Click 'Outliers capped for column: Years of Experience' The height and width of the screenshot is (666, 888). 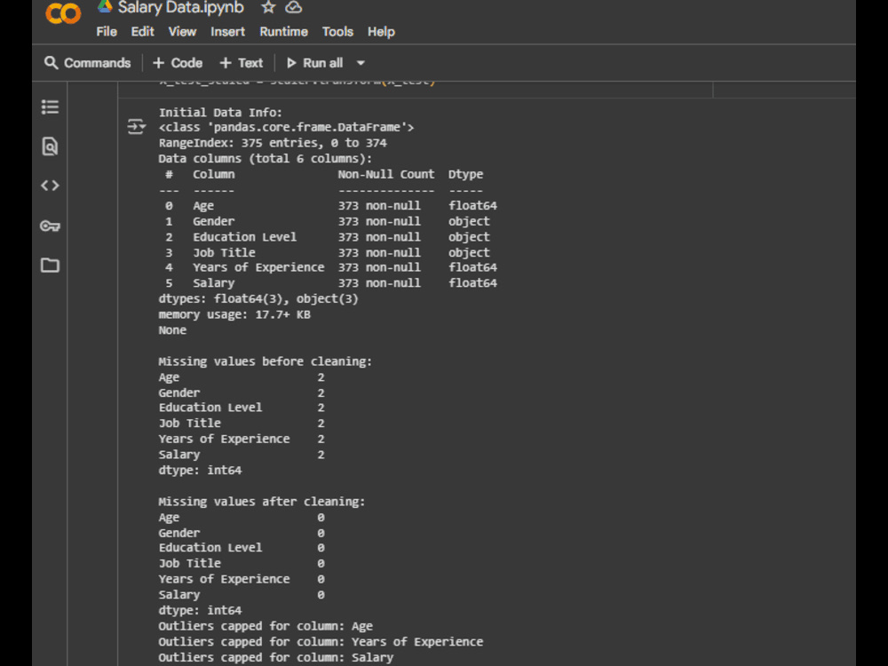[321, 642]
